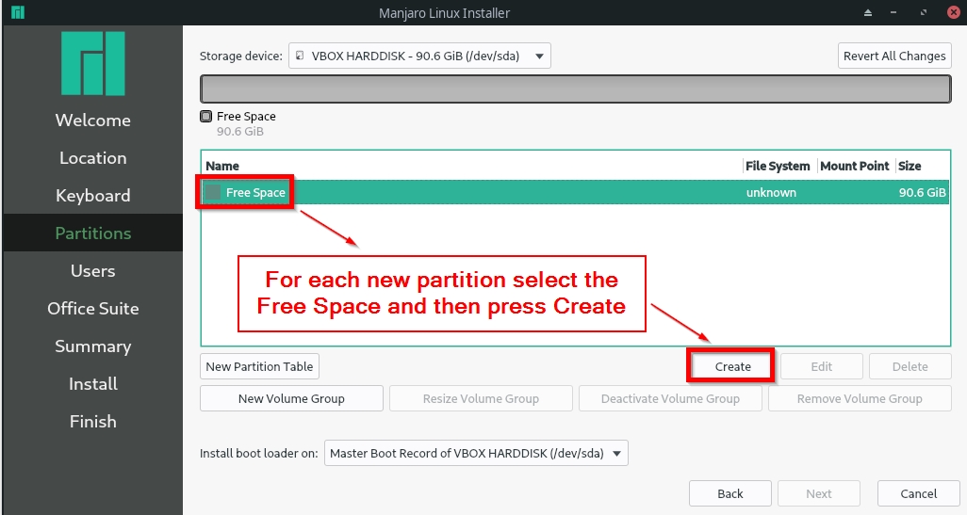Cancel the installation
This screenshot has height=515, width=967.
[x=918, y=493]
